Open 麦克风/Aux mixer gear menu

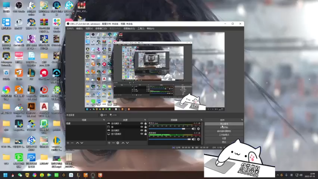(x=198, y=128)
